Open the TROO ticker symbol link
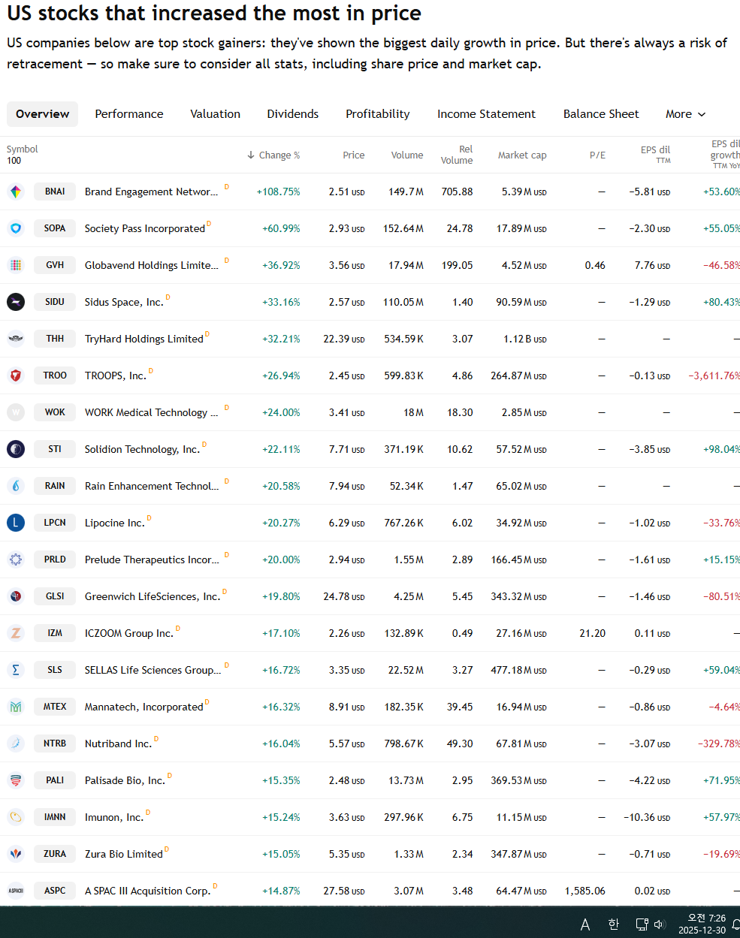Viewport: 740px width, 938px height. point(55,376)
